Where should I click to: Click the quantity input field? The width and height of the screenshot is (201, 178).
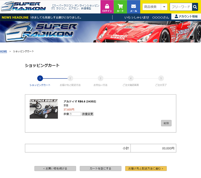75,114
